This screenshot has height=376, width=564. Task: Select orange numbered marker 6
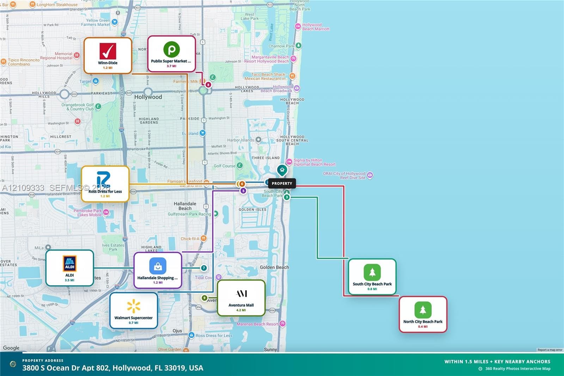(242, 184)
